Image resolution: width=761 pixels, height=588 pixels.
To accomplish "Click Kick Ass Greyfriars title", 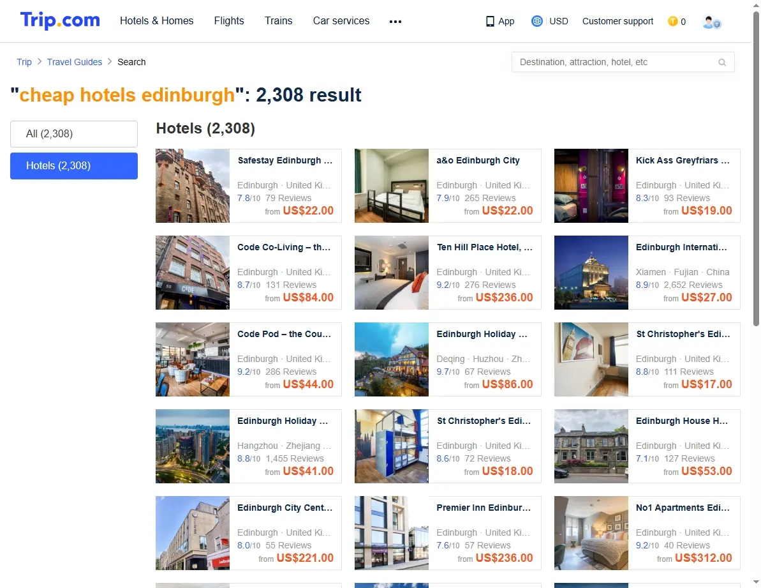I will pos(683,161).
